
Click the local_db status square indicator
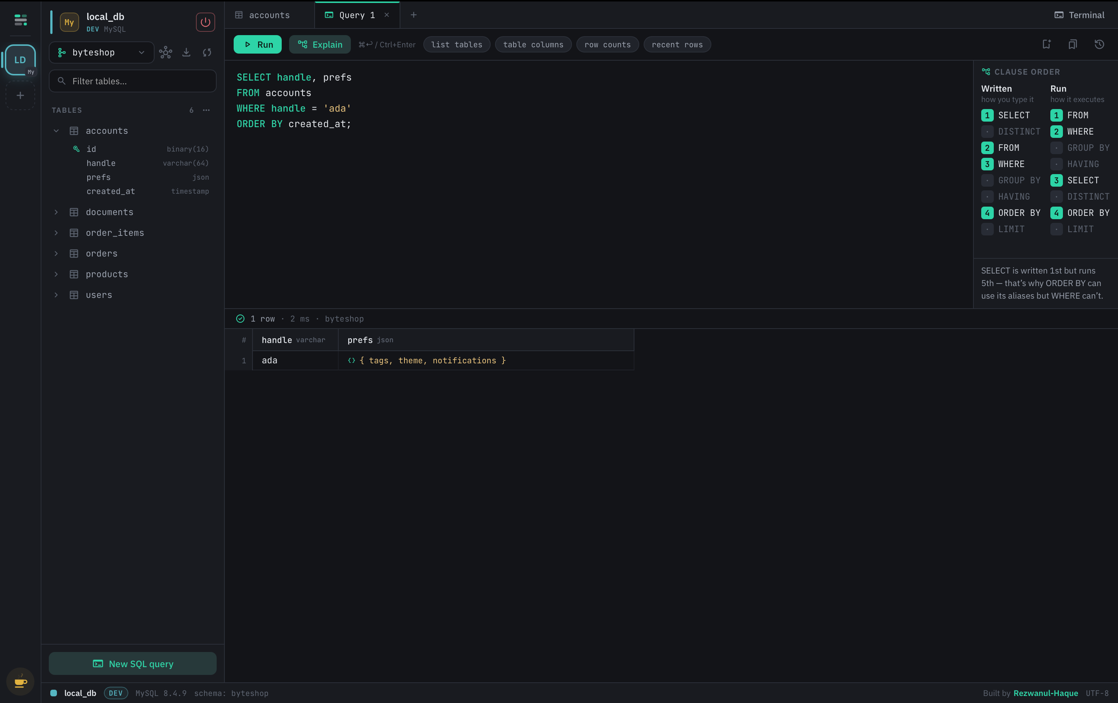53,693
